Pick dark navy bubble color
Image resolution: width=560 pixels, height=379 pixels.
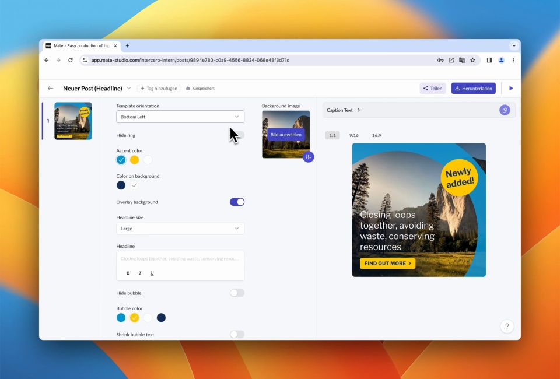pyautogui.click(x=161, y=318)
